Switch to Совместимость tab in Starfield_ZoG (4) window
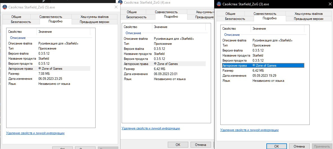Viewport: 333px width, 149px height. click(x=166, y=12)
